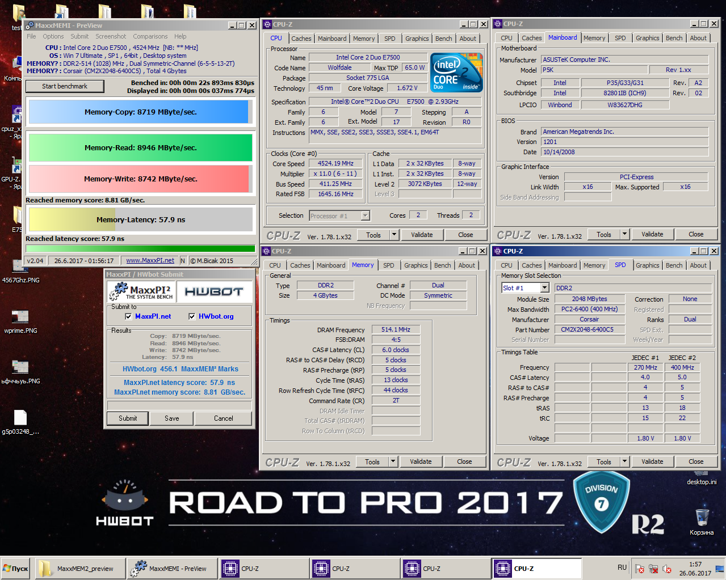Expand Tools arrow in CPU-Z Memory window

click(392, 462)
